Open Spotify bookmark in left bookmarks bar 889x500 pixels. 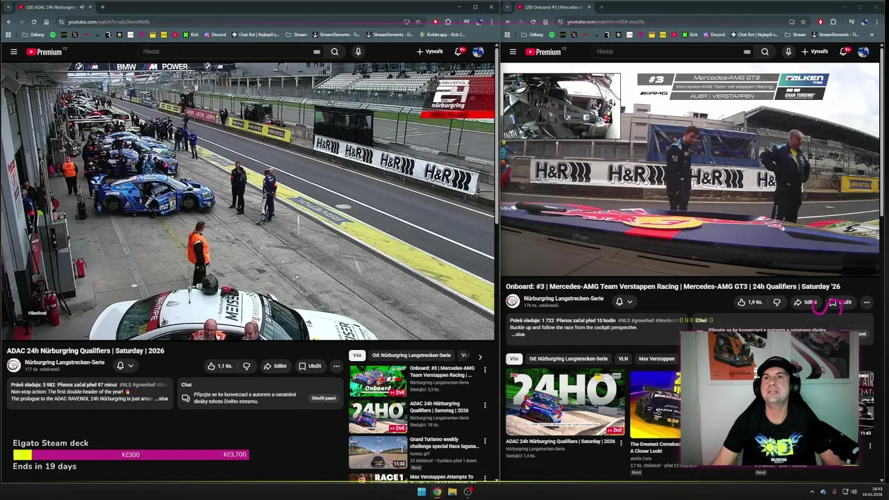(x=53, y=35)
